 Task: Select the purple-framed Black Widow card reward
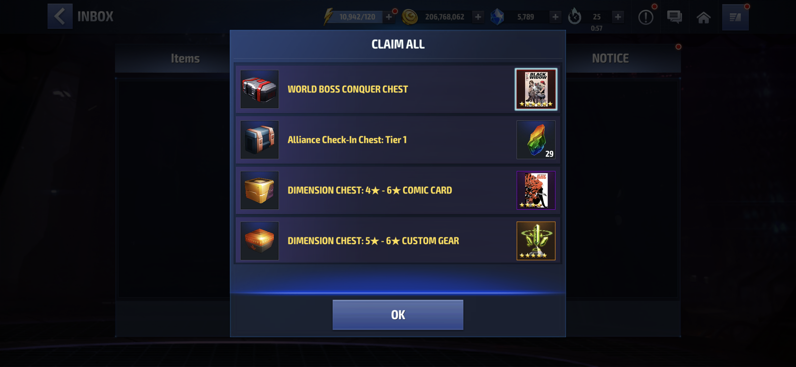[536, 190]
